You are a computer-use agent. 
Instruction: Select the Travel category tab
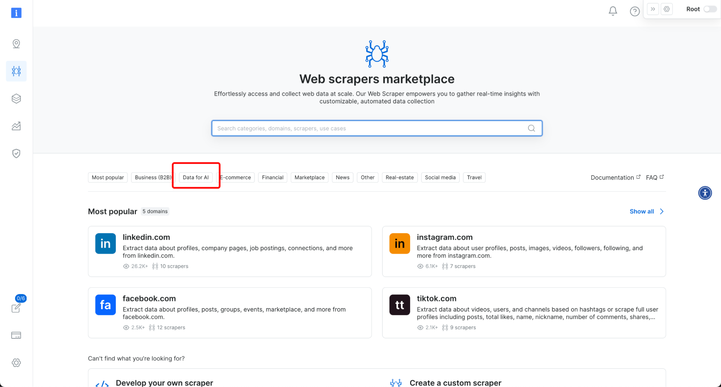coord(474,177)
